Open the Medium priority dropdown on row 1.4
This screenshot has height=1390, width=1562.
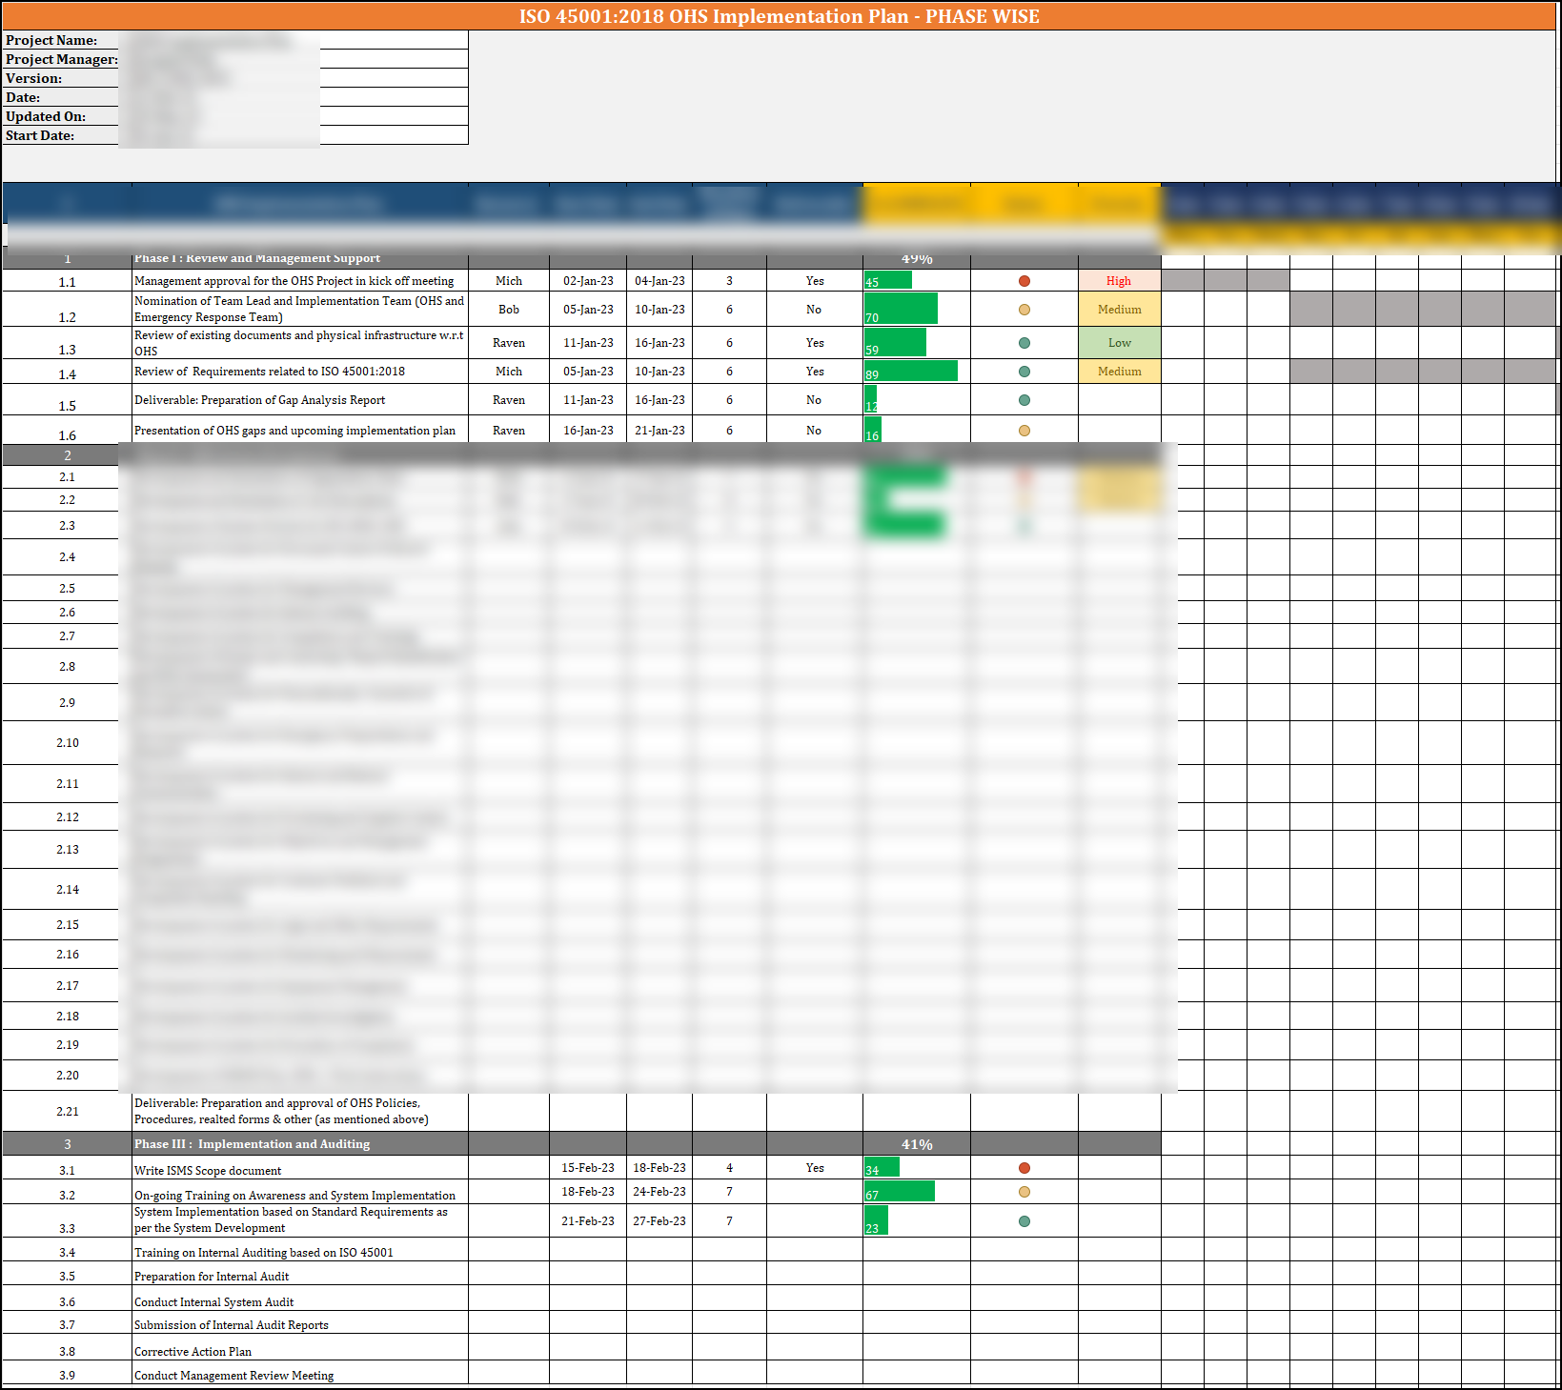[1119, 372]
